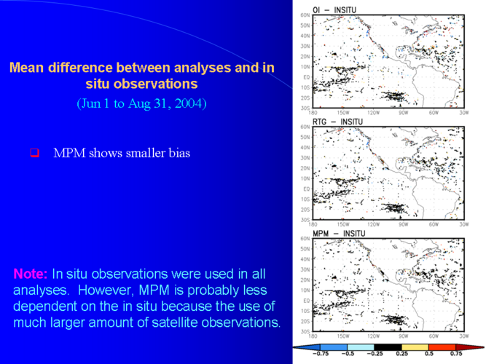486x364 pixels.
Task: Click the pink word Note:
Action: (31, 274)
